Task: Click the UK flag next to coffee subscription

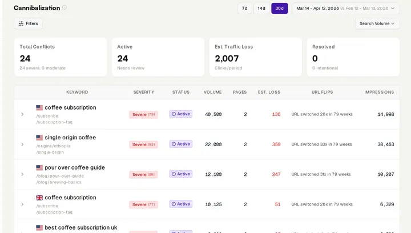Action: click(x=39, y=198)
